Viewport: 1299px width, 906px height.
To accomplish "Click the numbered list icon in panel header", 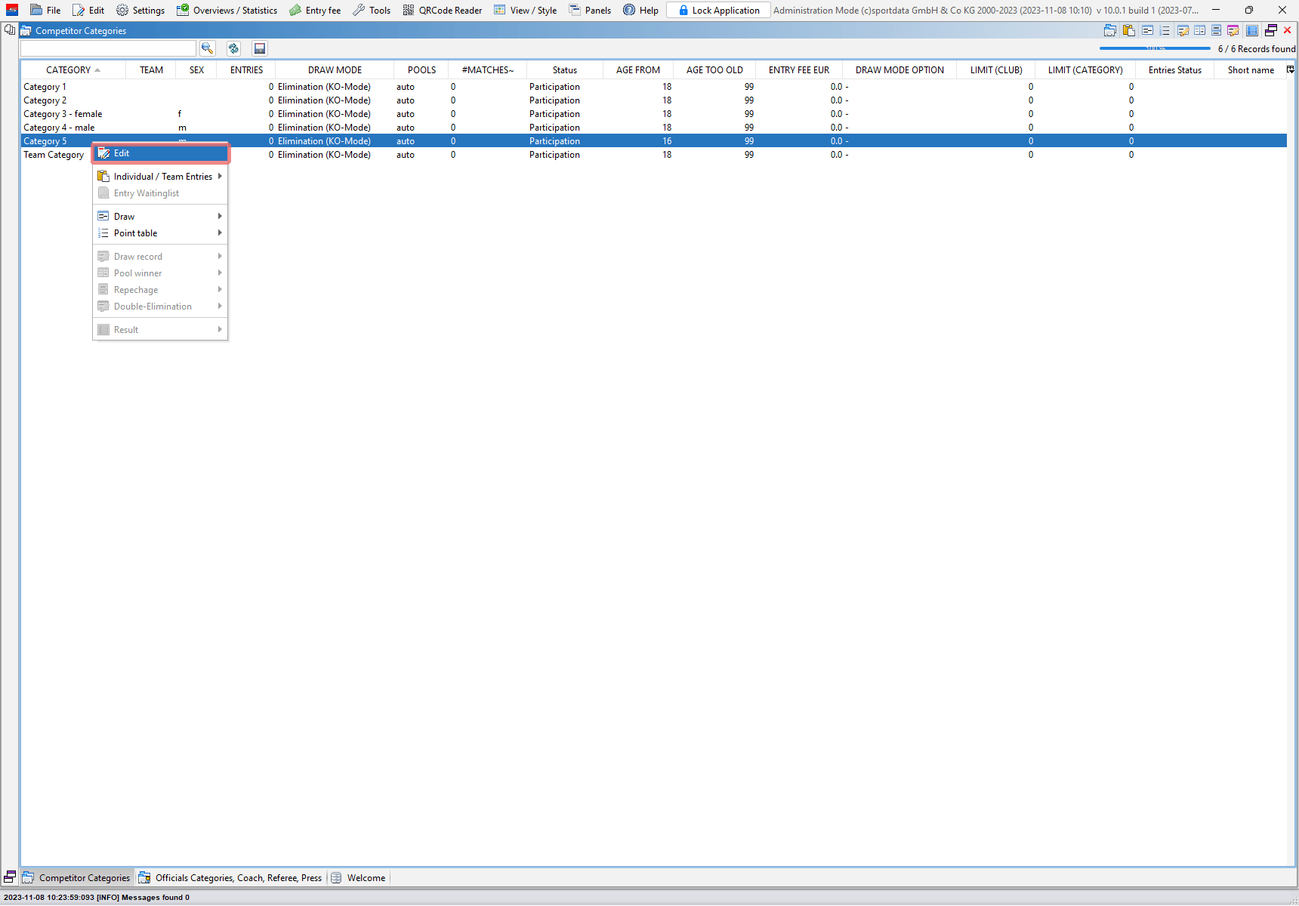I will point(1165,31).
